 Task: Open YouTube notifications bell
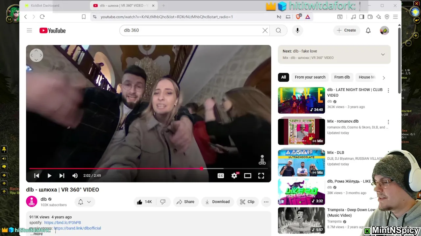368,30
